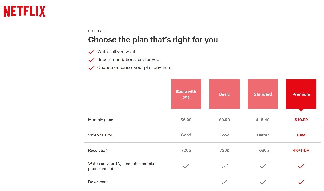The width and height of the screenshot is (324, 191).
Task: Click the Basic plan's TV and devices checkmark
Action: click(224, 166)
